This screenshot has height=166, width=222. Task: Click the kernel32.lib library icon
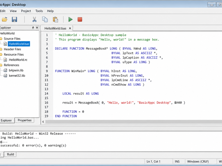point(5,76)
